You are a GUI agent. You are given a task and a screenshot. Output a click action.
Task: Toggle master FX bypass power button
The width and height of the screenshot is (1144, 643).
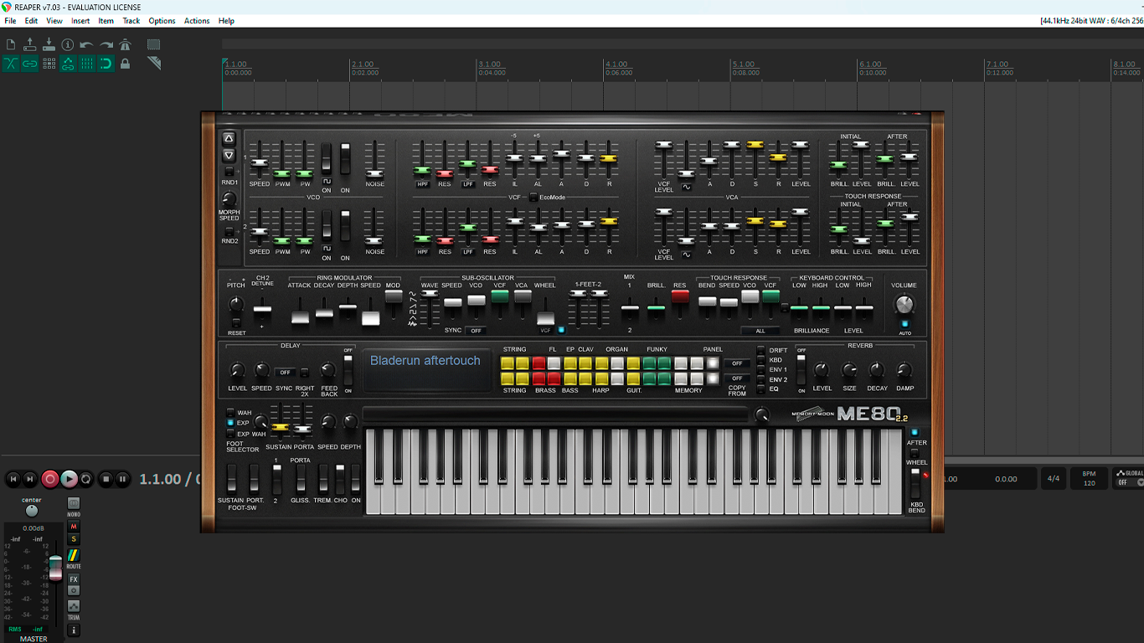74,590
